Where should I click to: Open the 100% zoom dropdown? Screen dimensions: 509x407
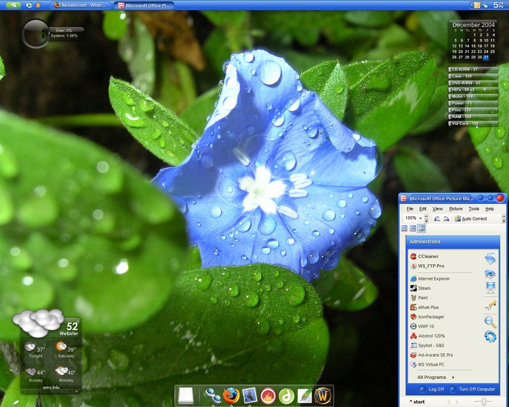coord(420,218)
